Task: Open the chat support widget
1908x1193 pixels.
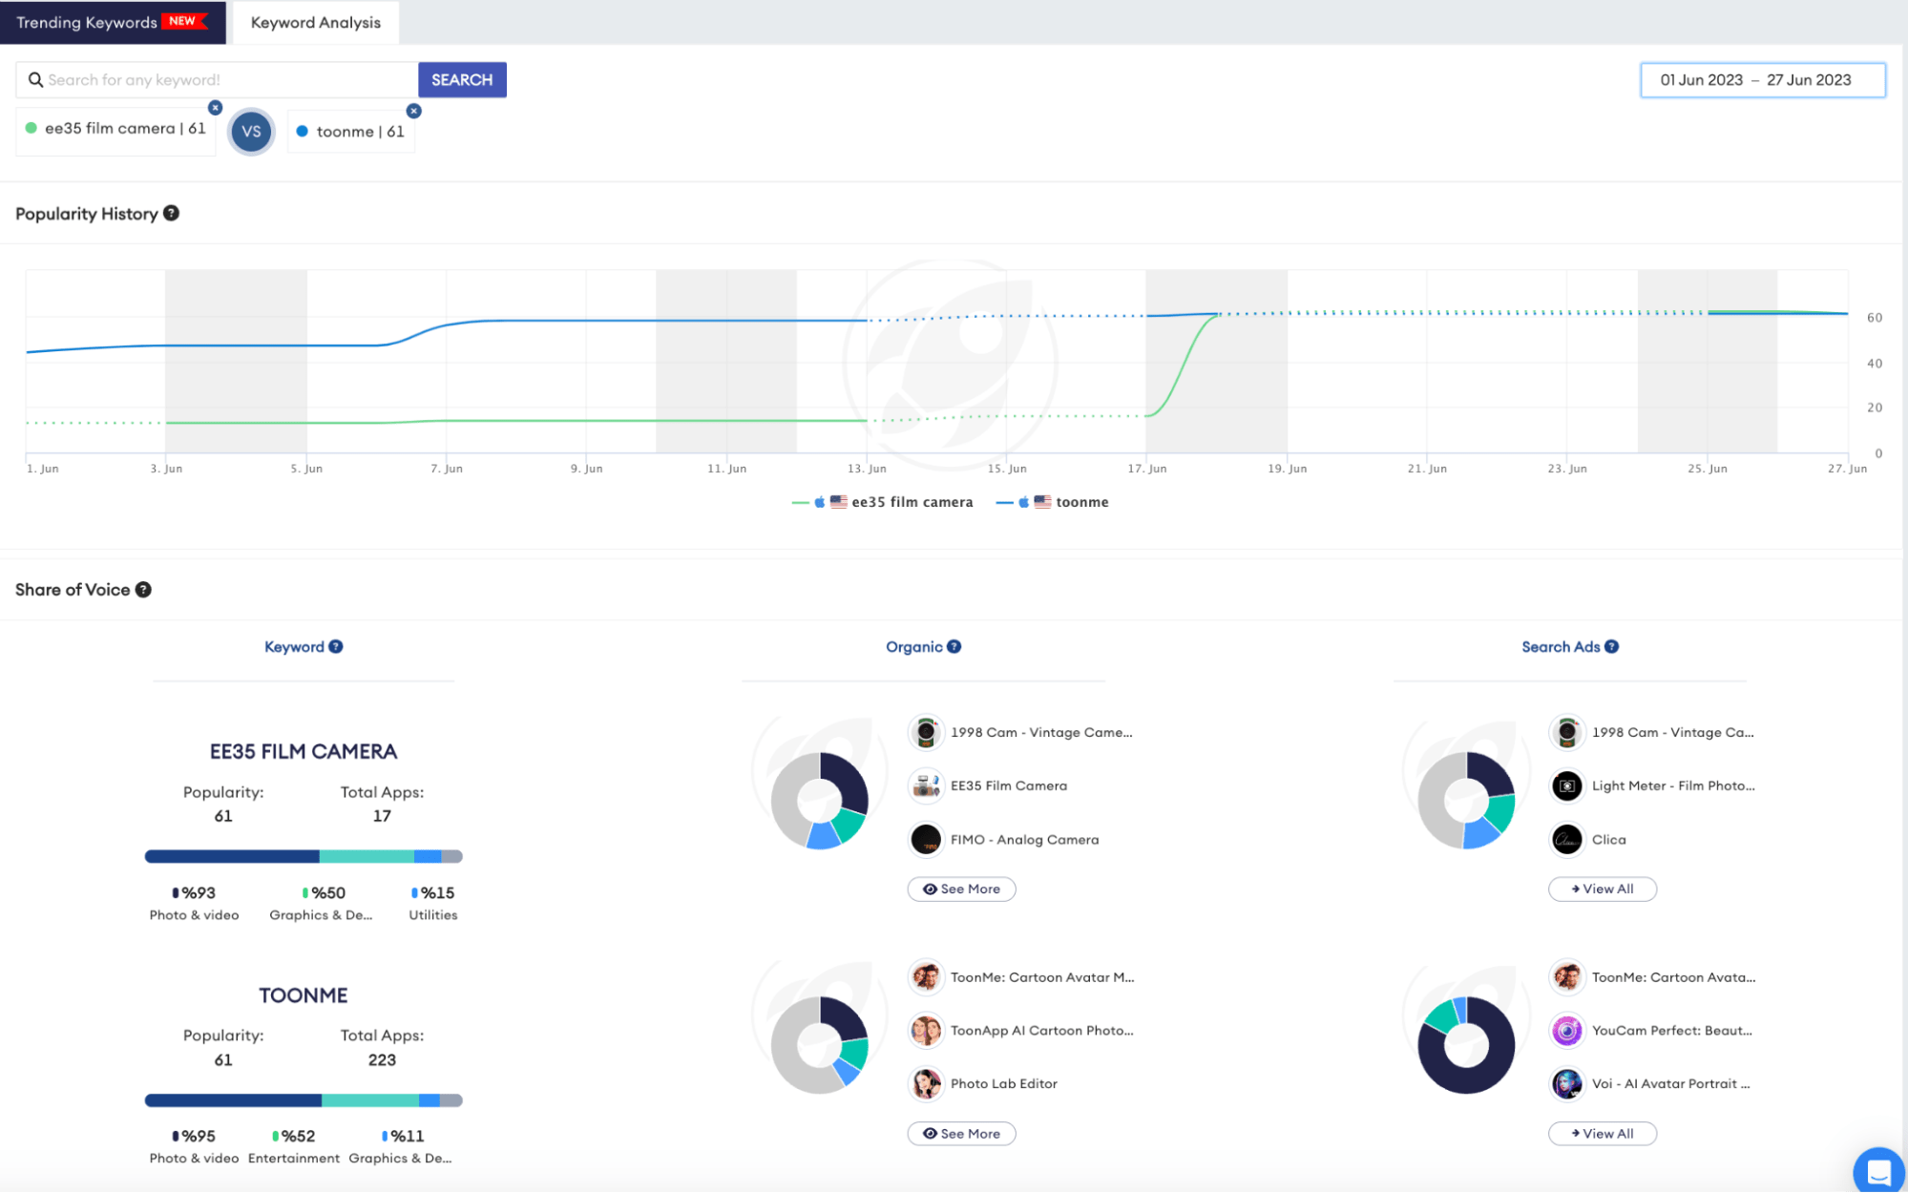Action: (x=1878, y=1171)
